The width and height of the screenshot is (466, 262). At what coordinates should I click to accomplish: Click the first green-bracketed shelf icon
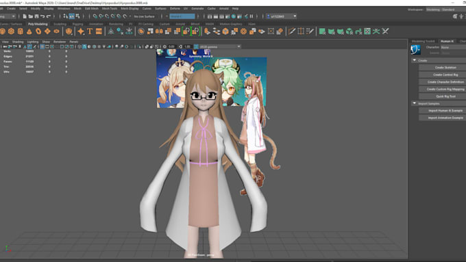tap(186, 31)
